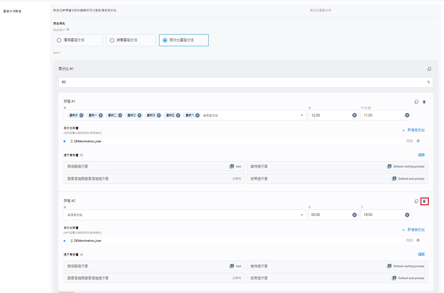
Task: Click the 問候語提示音 field in 排程 #1
Action: 154,166
